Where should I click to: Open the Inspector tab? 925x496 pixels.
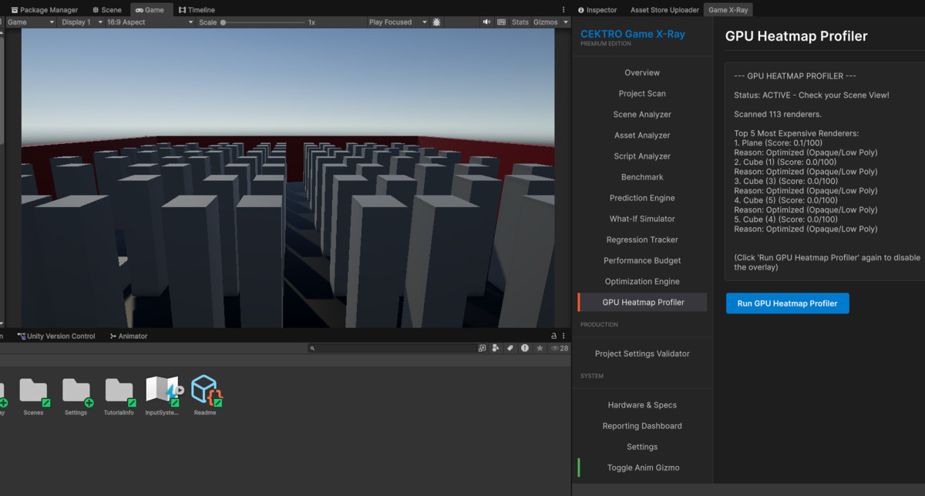pyautogui.click(x=597, y=10)
